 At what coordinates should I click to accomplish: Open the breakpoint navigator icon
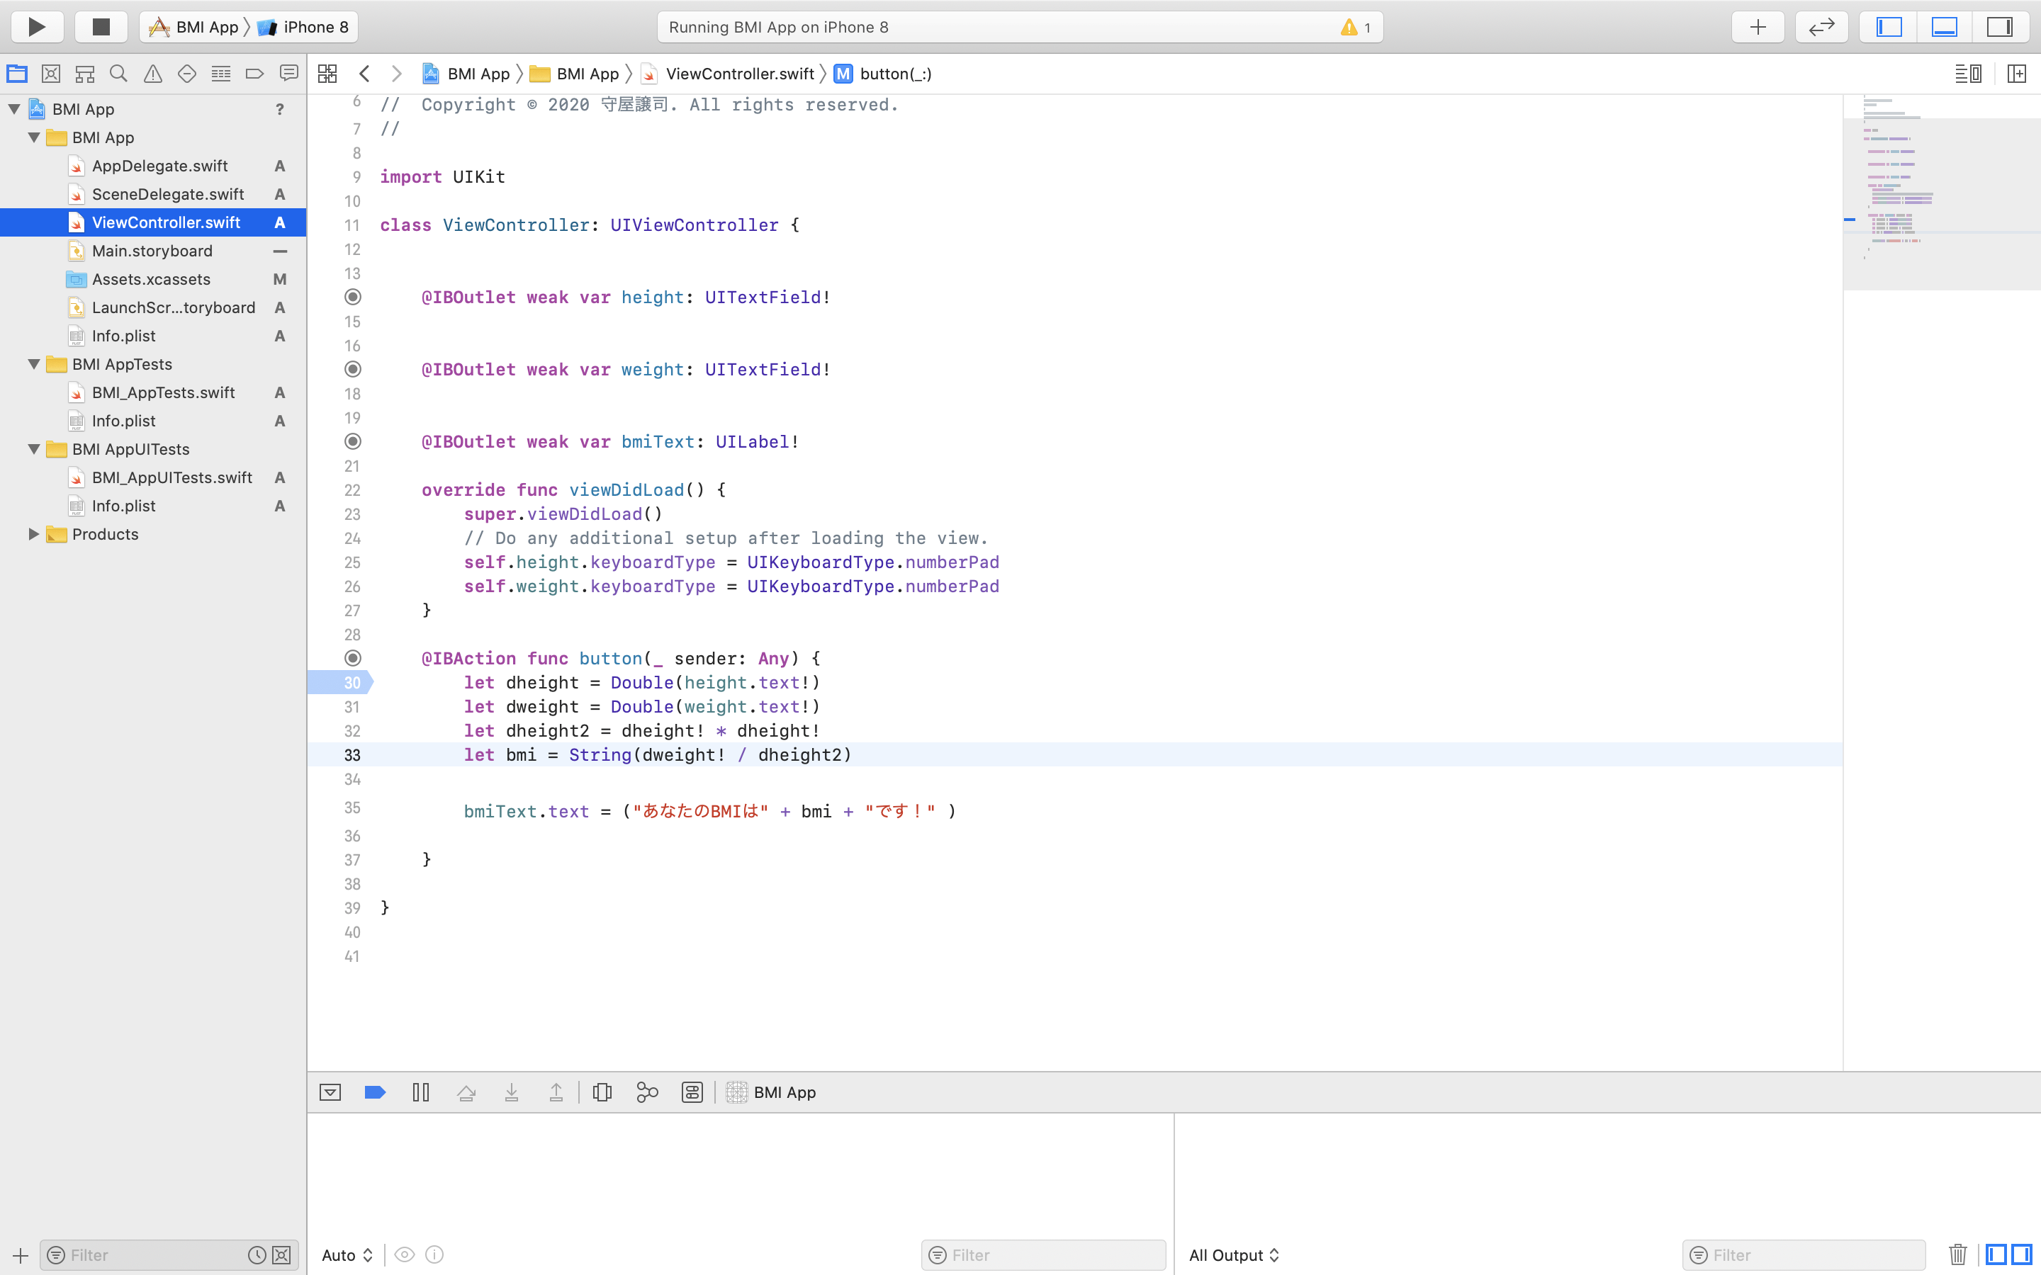point(254,74)
